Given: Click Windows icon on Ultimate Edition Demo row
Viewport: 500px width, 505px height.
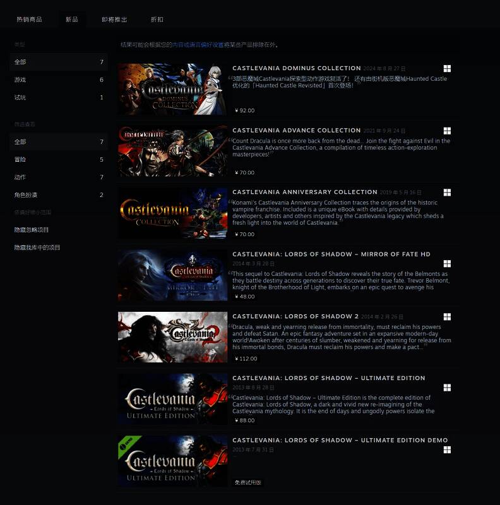Looking at the screenshot, I should click(x=447, y=449).
